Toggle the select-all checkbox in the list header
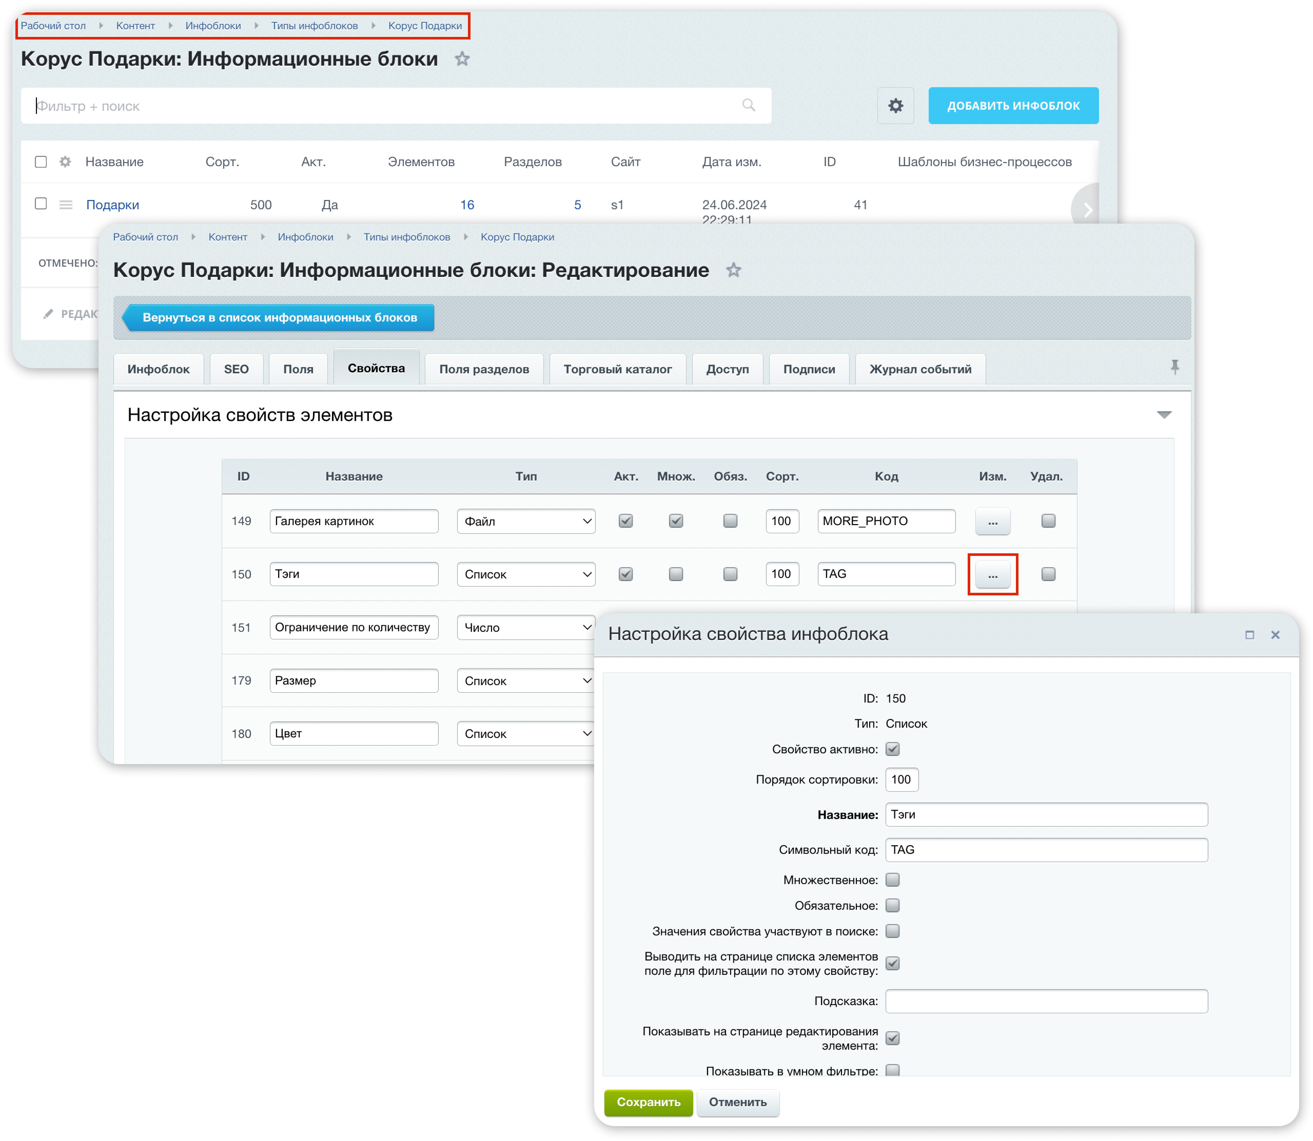This screenshot has height=1141, width=1313. pyautogui.click(x=41, y=162)
